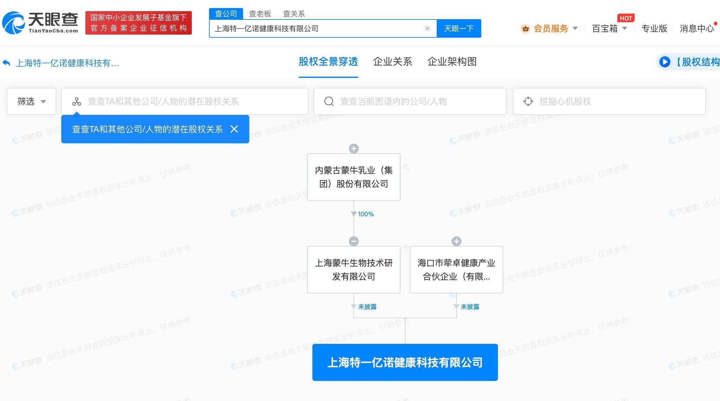Expand shareholders above 内蒙古蒙牛乳业 node
Viewport: 720px width, 401px height.
(x=354, y=149)
